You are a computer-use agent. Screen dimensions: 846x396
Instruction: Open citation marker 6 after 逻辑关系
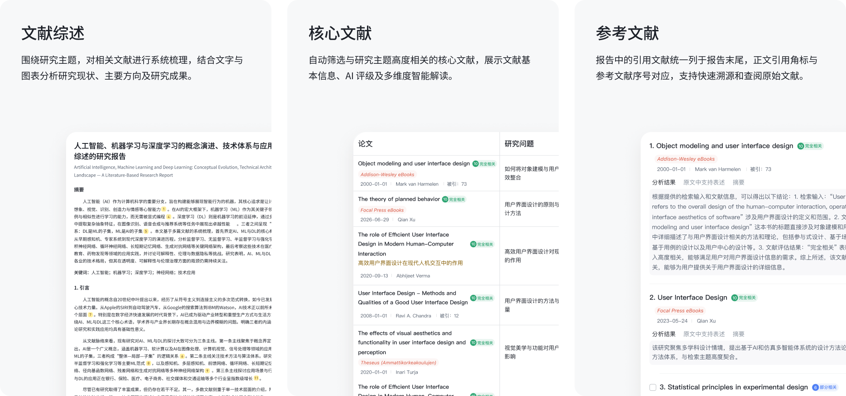pyautogui.click(x=182, y=356)
